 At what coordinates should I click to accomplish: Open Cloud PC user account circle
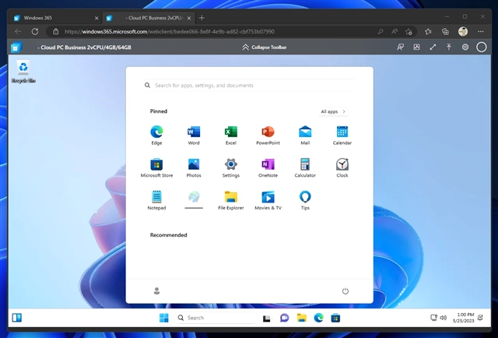pos(481,47)
